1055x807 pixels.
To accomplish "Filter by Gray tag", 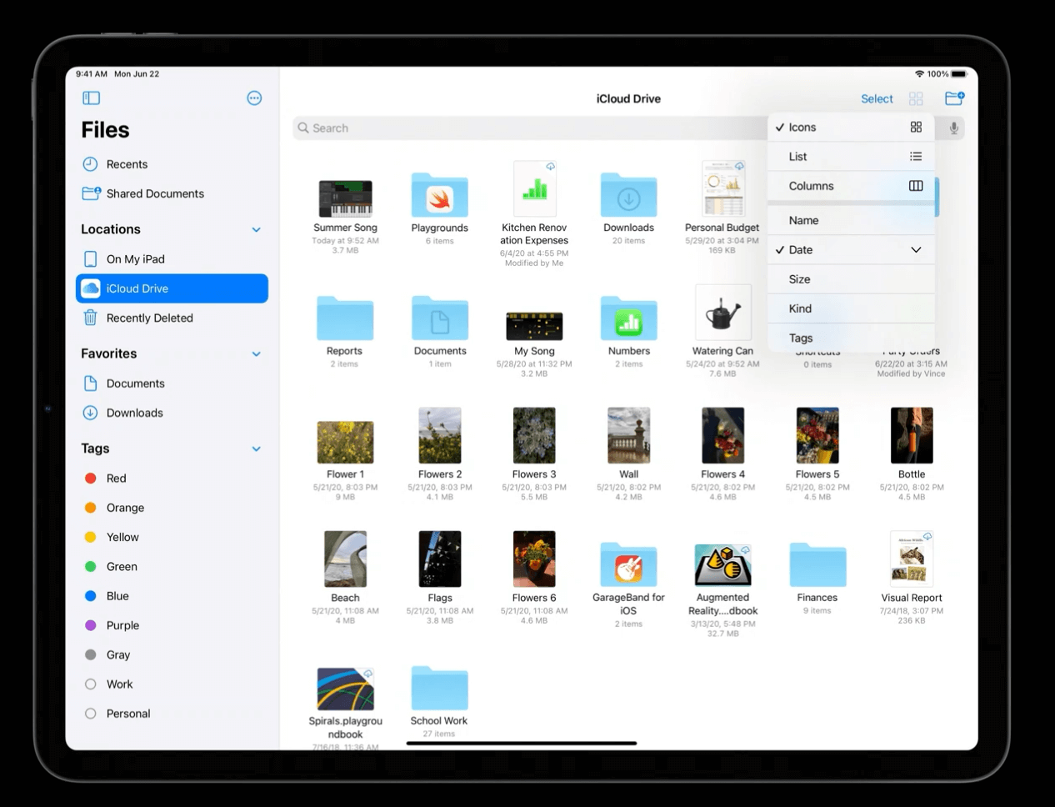I will pyautogui.click(x=172, y=654).
